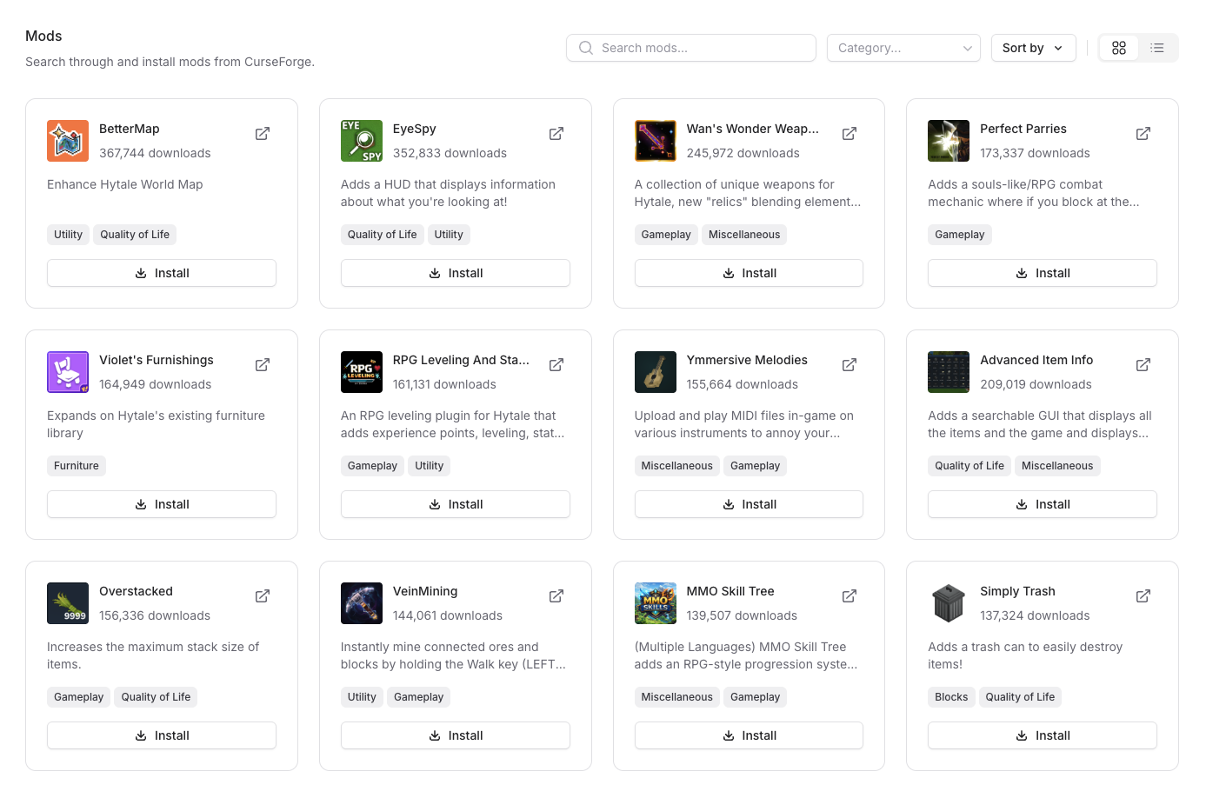Image resolution: width=1206 pixels, height=798 pixels.
Task: Click the EyeSpy mod thumbnail icon
Action: click(361, 140)
